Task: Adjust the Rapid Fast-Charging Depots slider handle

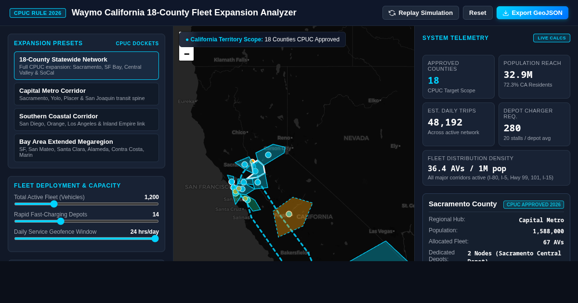Action: click(61, 221)
